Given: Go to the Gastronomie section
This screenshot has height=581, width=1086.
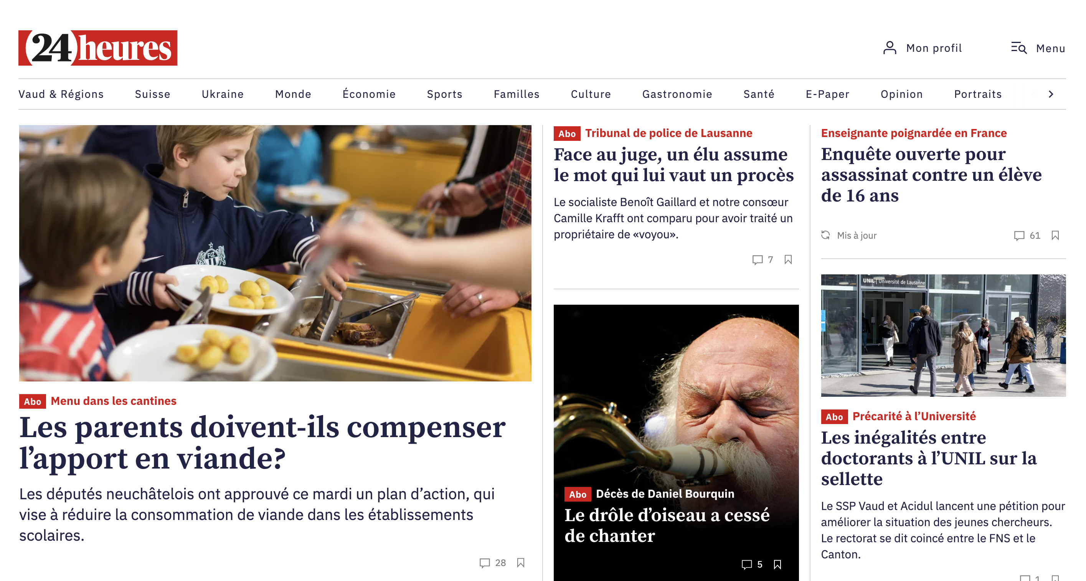Looking at the screenshot, I should [677, 94].
